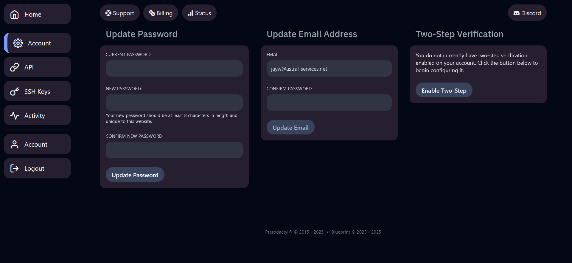Image resolution: width=572 pixels, height=263 pixels.
Task: Click the Activity pulse icon
Action: coord(14,115)
